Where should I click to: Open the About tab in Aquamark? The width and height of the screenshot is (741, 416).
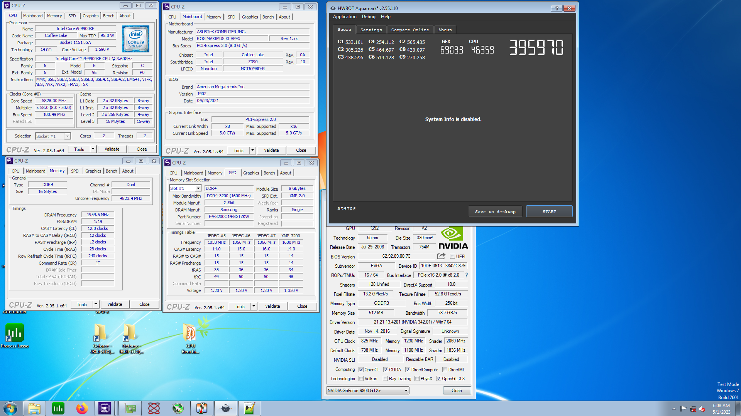pos(445,30)
